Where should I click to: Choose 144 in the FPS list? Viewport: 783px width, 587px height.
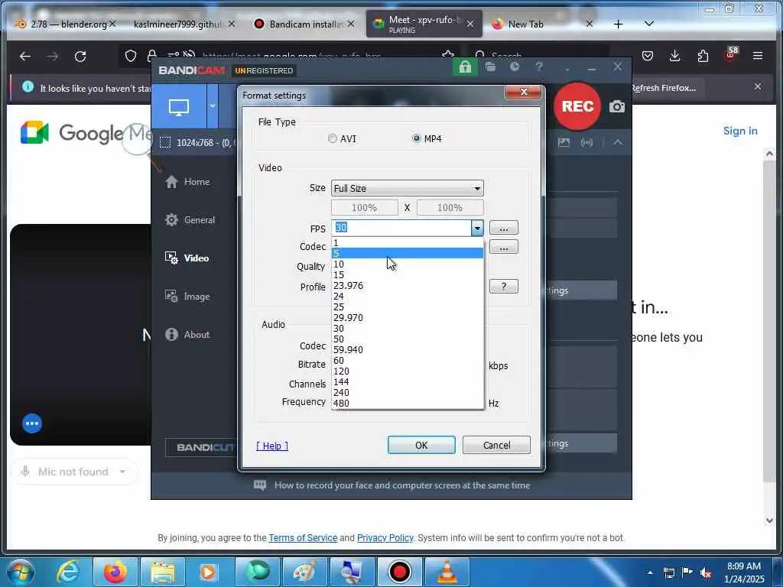point(408,382)
